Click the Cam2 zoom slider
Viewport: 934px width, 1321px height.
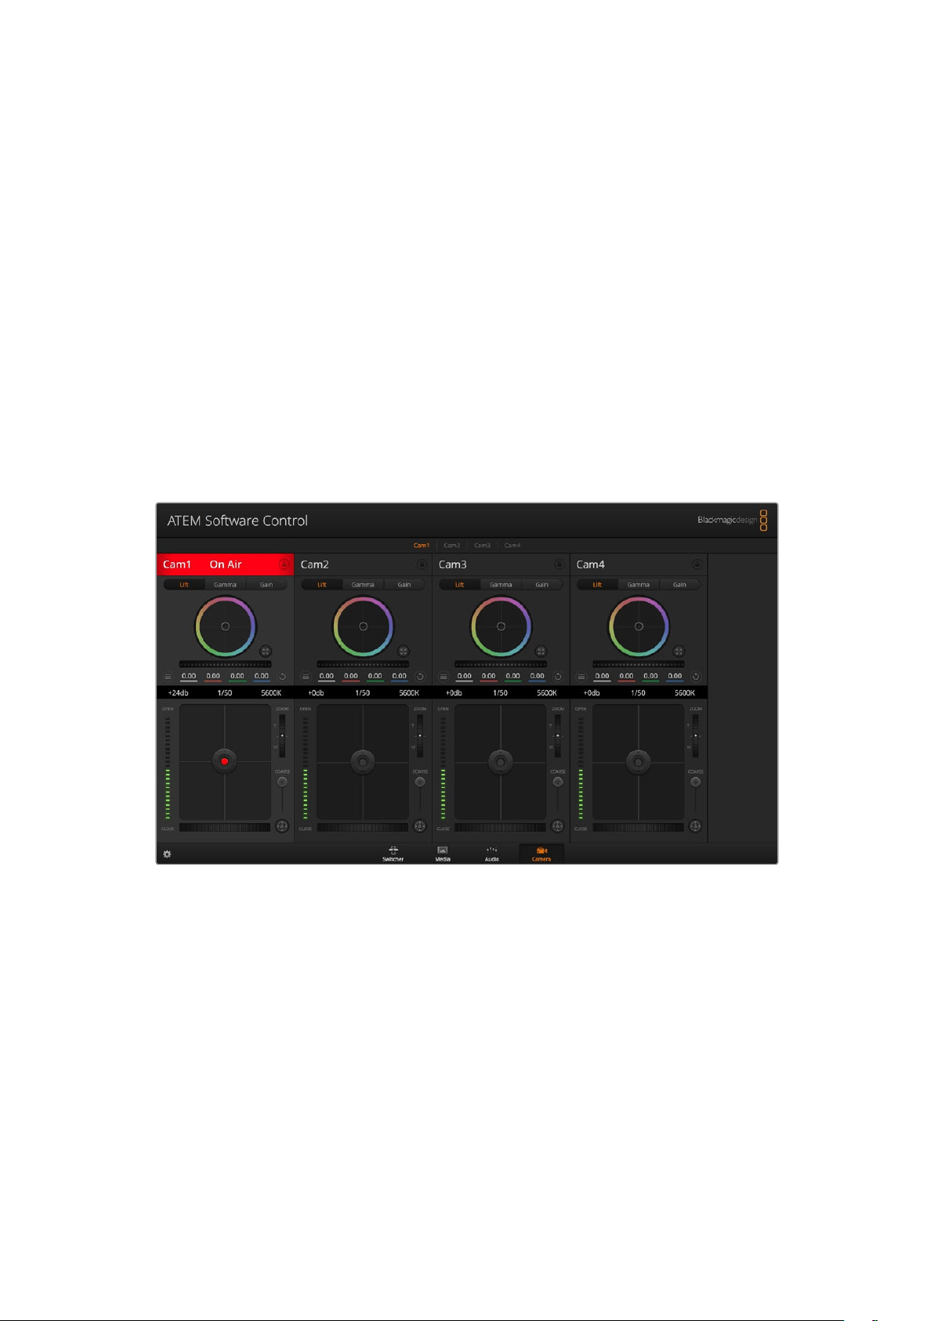[420, 735]
